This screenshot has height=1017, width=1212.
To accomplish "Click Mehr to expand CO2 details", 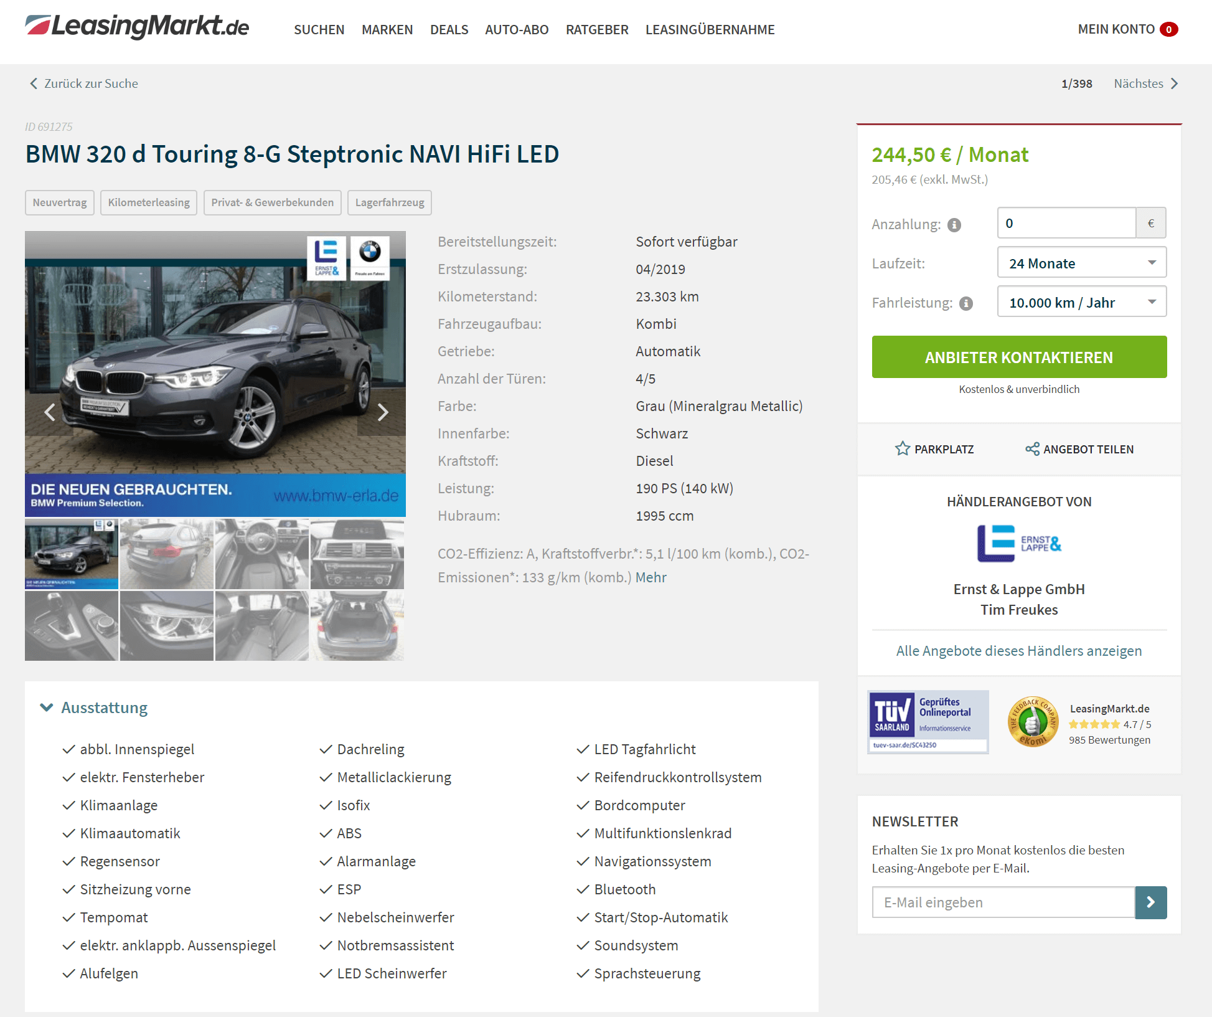I will coord(651,577).
